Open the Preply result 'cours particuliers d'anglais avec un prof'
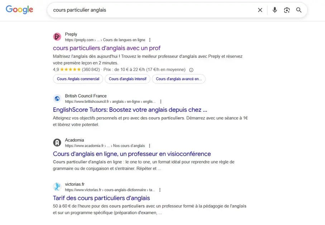This screenshot has width=325, height=225. click(106, 48)
